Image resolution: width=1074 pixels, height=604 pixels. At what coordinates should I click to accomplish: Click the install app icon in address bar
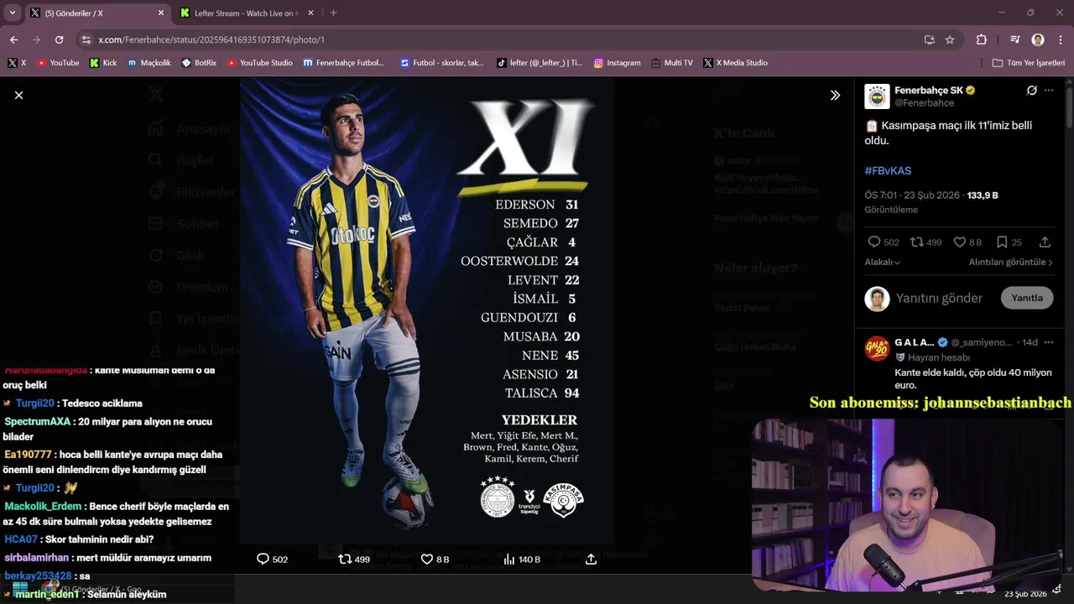(x=929, y=39)
